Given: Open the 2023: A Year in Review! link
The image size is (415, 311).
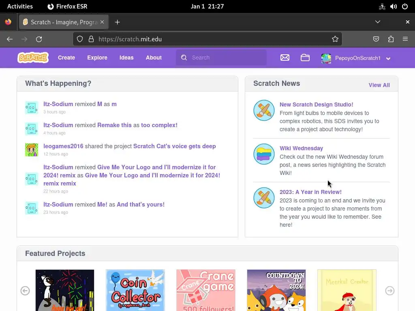Looking at the screenshot, I should 310,192.
